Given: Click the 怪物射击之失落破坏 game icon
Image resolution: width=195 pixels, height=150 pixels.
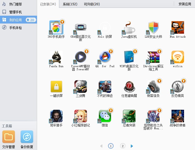Looking at the screenshot, I should (x=153, y=116).
